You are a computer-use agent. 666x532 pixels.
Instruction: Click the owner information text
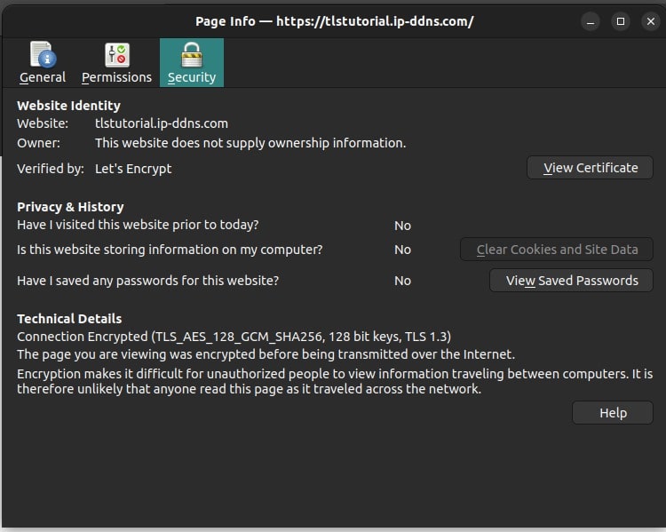click(x=250, y=143)
